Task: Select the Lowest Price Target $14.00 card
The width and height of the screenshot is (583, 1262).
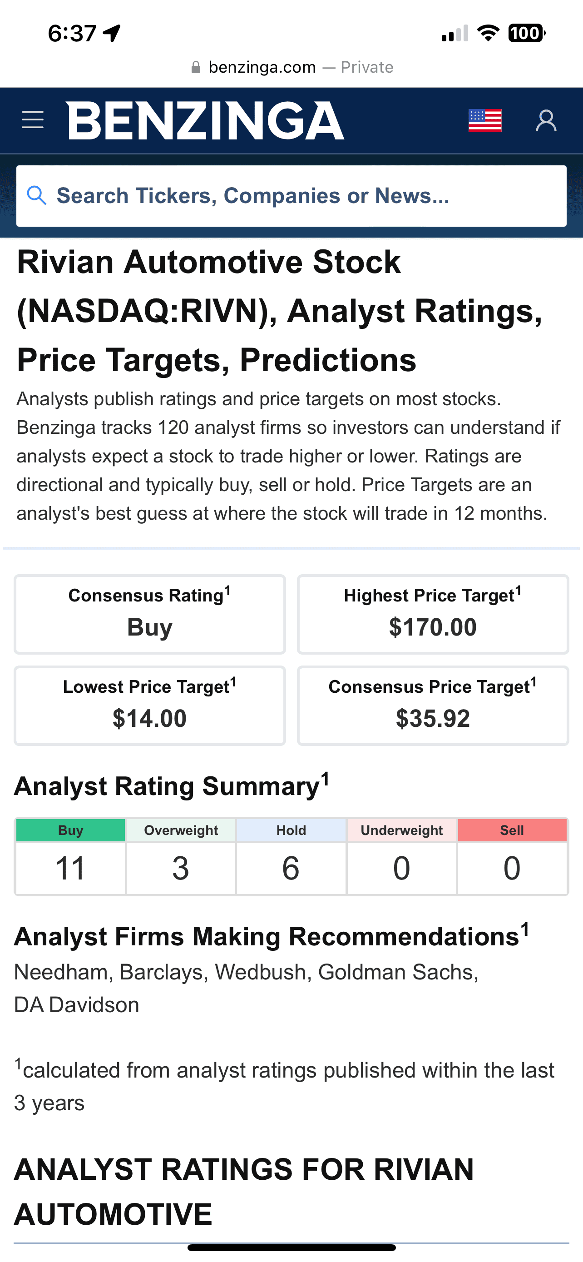Action: (x=150, y=706)
